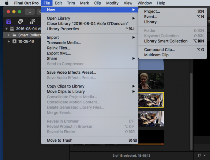Click the Import Media arrow button
Viewport: 210px width, 160px height.
pos(30,12)
